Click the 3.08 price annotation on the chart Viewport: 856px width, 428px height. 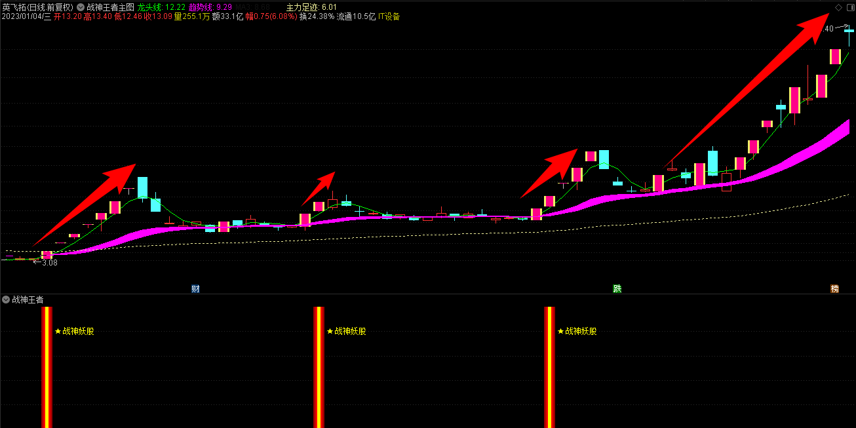coord(49,262)
